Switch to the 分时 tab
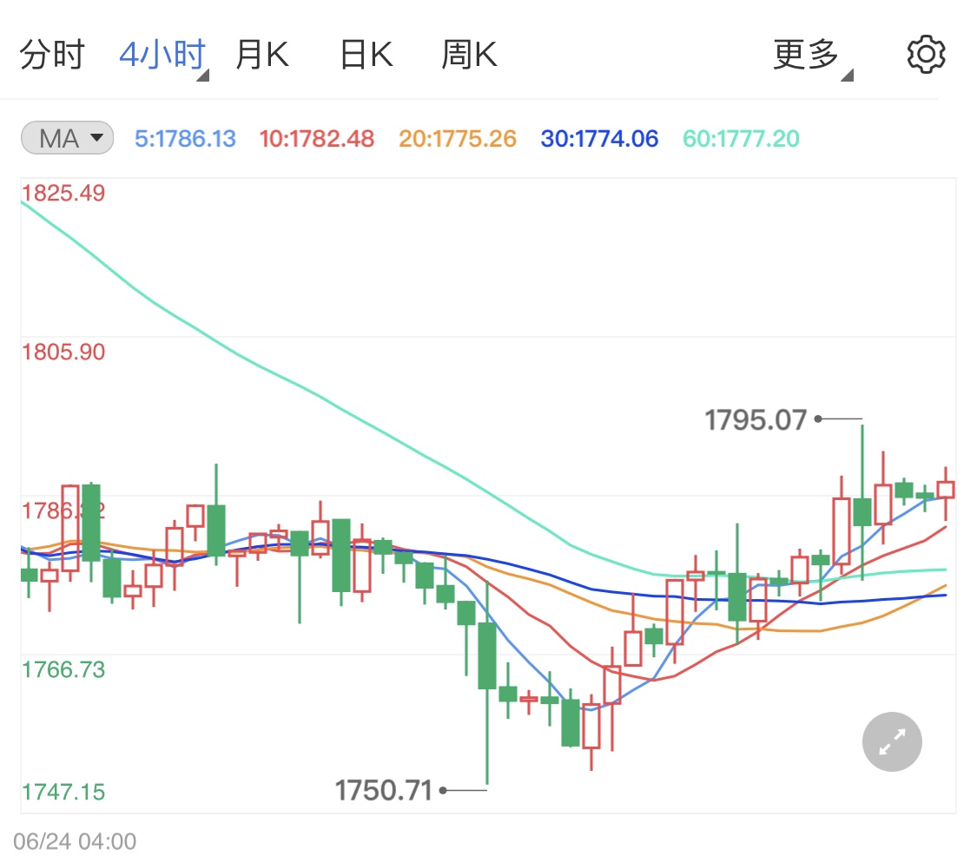This screenshot has height=856, width=977. 52,55
